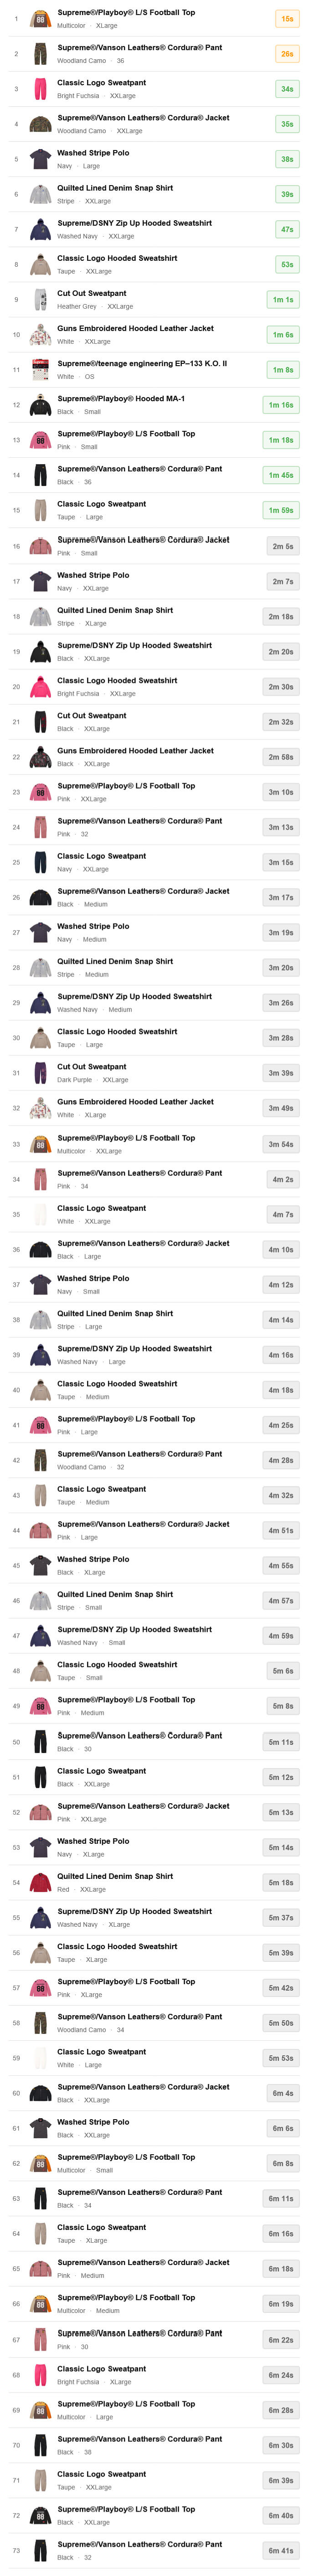Click the rank 3 Bright Fuchsia Sweatpant thumbnail
Viewport: 309px width, 2576px height.
tap(40, 89)
